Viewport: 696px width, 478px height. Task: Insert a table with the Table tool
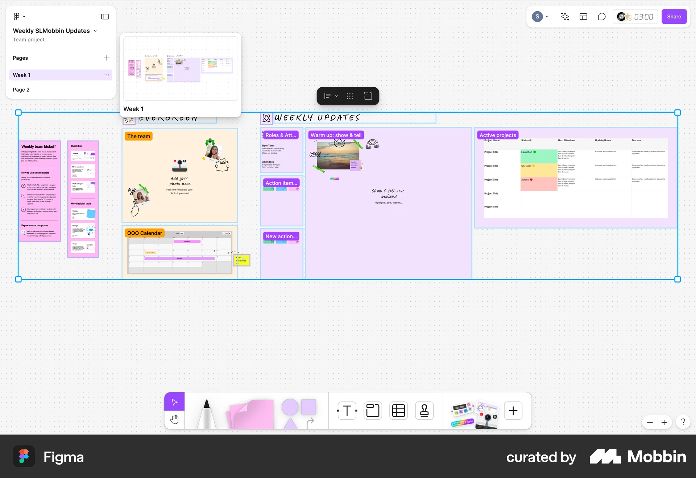pyautogui.click(x=398, y=410)
